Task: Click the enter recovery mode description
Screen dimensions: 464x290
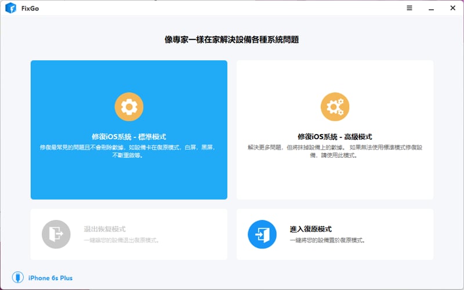Action: click(x=328, y=240)
